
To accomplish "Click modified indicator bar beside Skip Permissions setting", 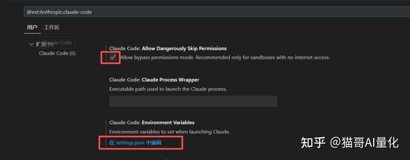I will (106, 53).
